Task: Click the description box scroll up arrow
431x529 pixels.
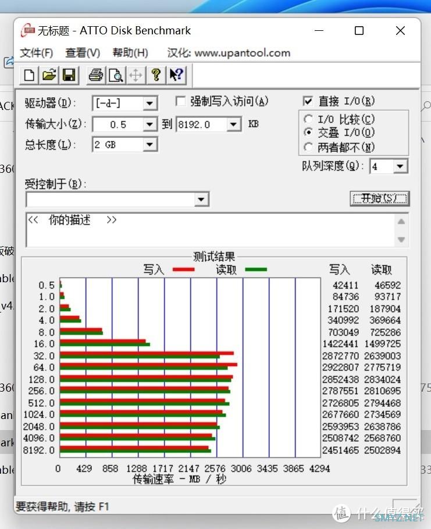Action: pos(401,222)
